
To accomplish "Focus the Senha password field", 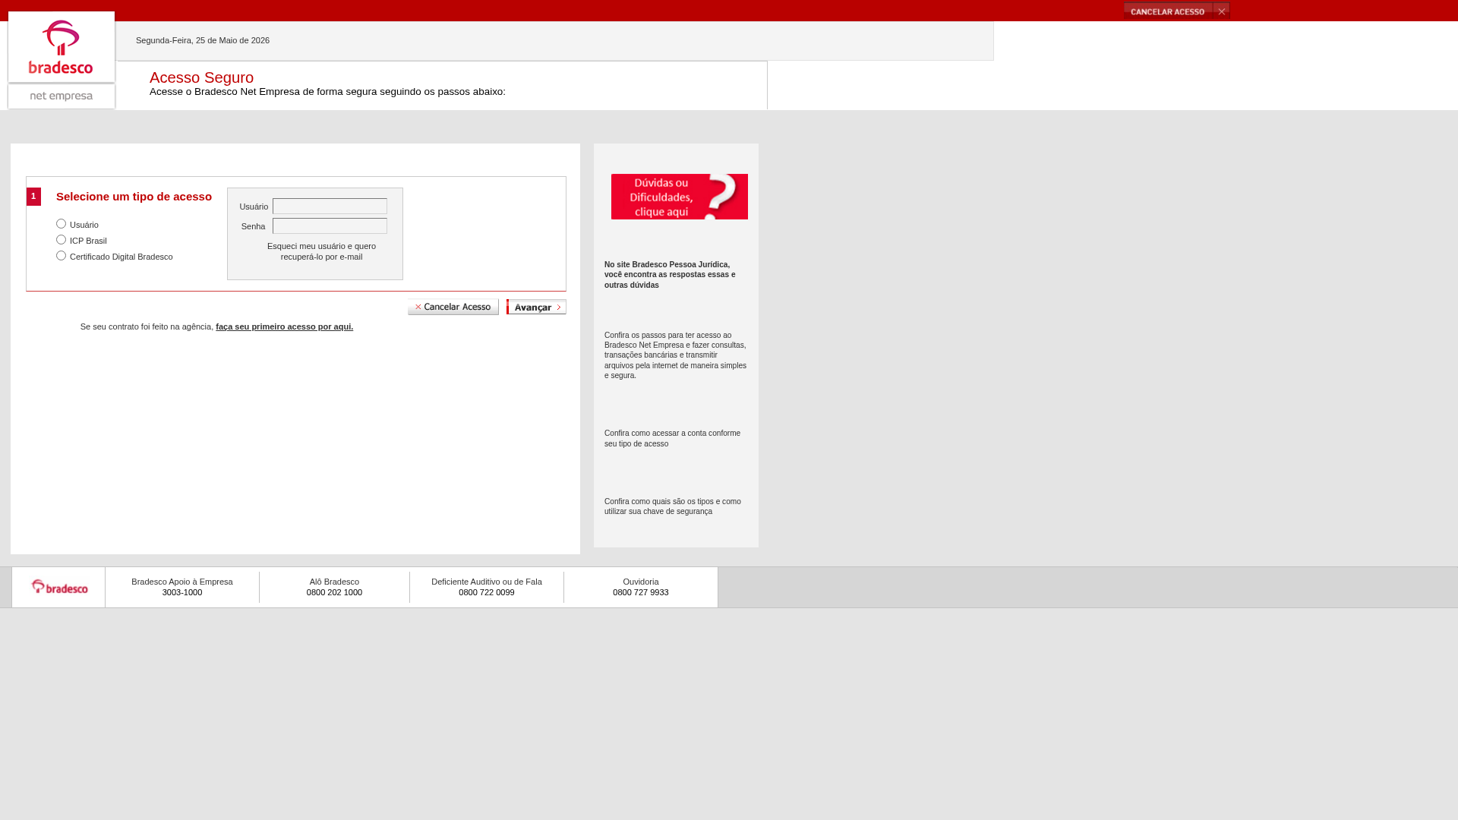I will click(x=330, y=226).
